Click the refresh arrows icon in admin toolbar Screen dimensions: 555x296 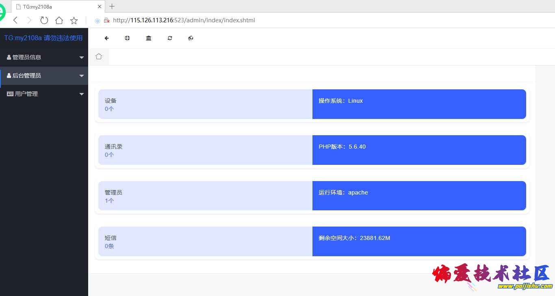point(170,38)
